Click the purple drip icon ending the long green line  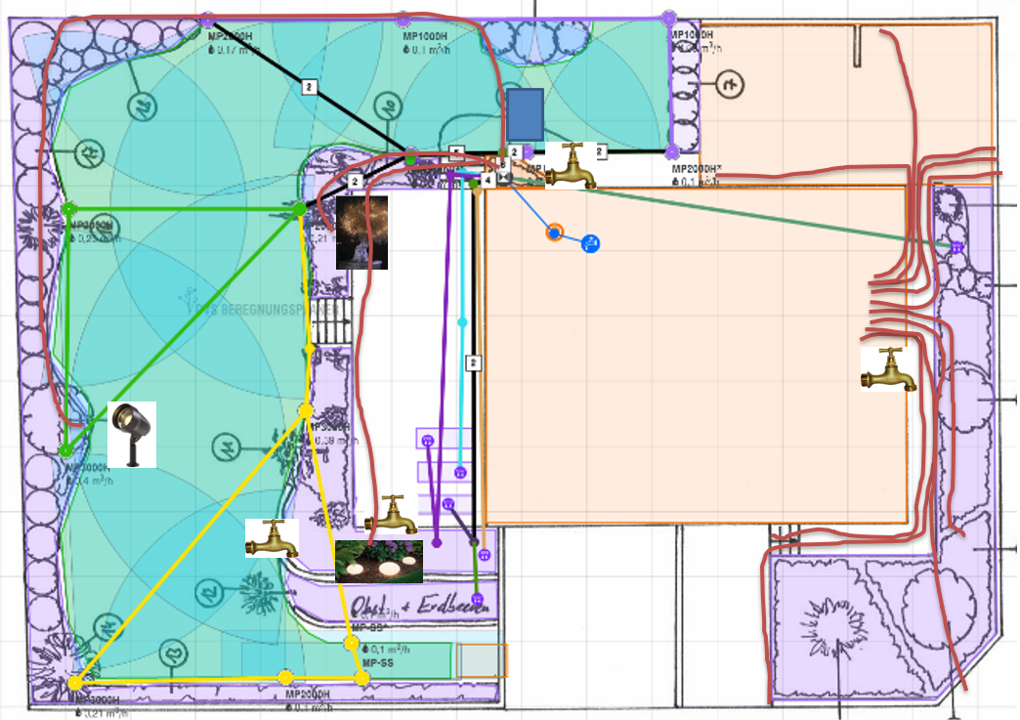click(x=956, y=247)
